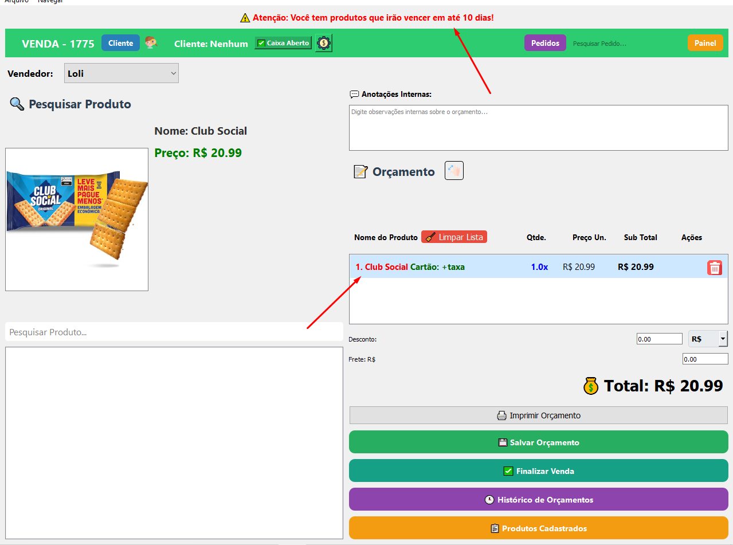Open cash register settings gear icon

coord(324,43)
